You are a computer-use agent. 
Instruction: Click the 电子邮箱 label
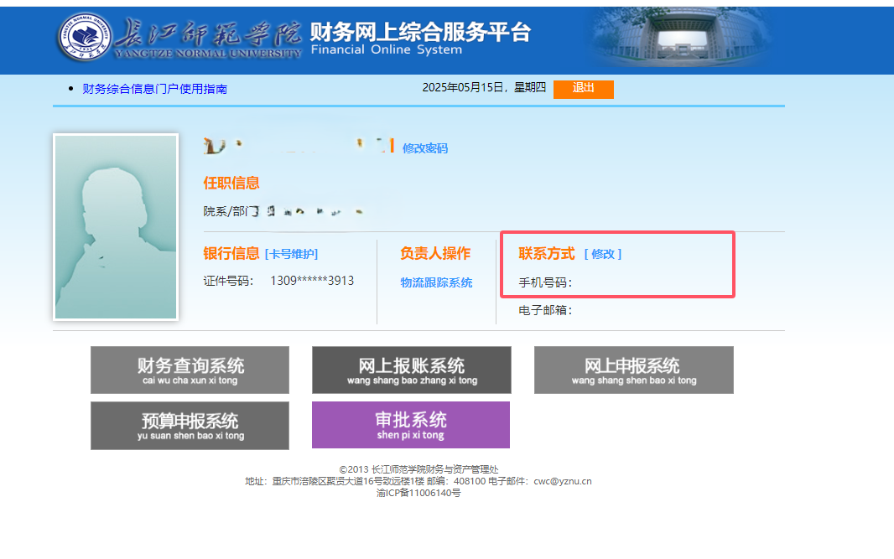[545, 311]
